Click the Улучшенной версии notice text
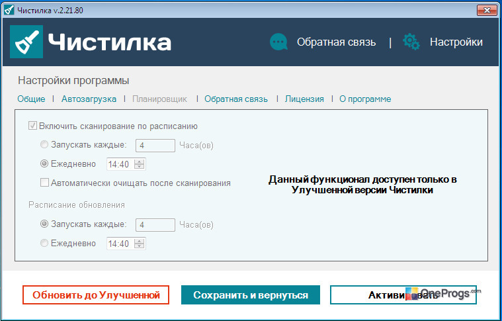This screenshot has width=502, height=321. click(362, 185)
